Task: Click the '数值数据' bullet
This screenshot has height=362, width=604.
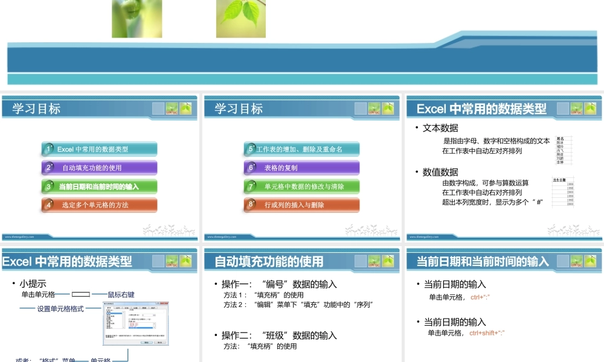Action: point(440,172)
